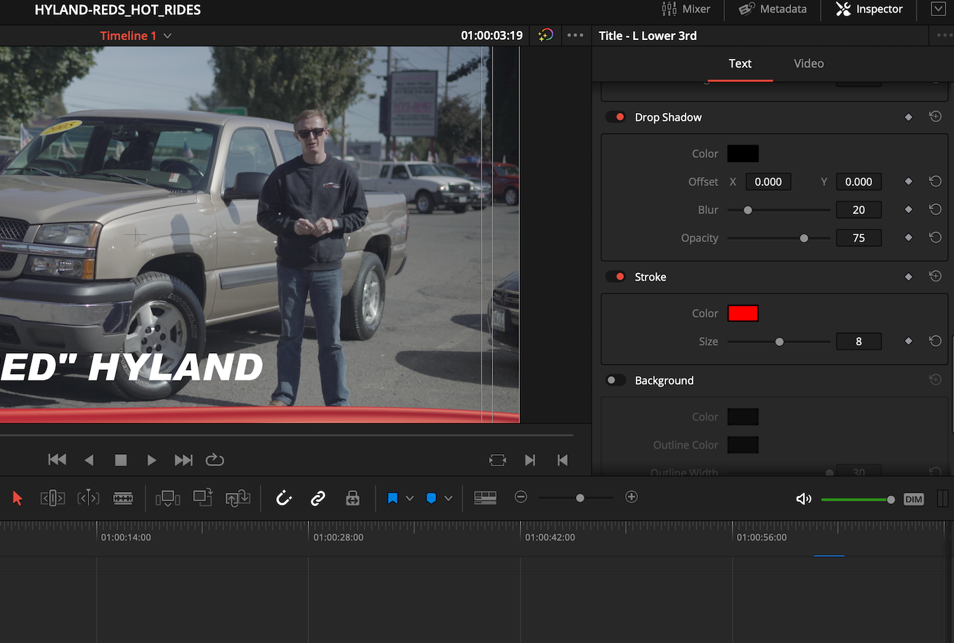Open the Mixer panel

coord(686,9)
